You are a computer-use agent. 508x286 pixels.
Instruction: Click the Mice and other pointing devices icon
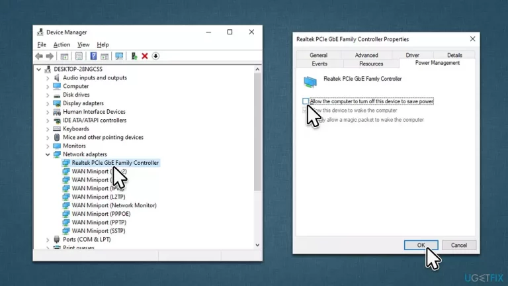click(57, 137)
